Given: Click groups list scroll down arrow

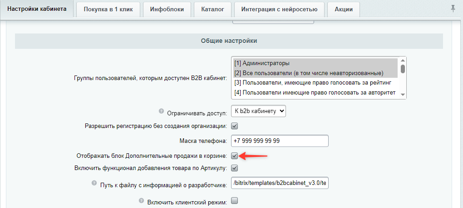Looking at the screenshot, I should [403, 95].
